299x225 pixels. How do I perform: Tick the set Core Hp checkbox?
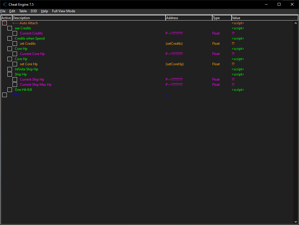point(15,64)
